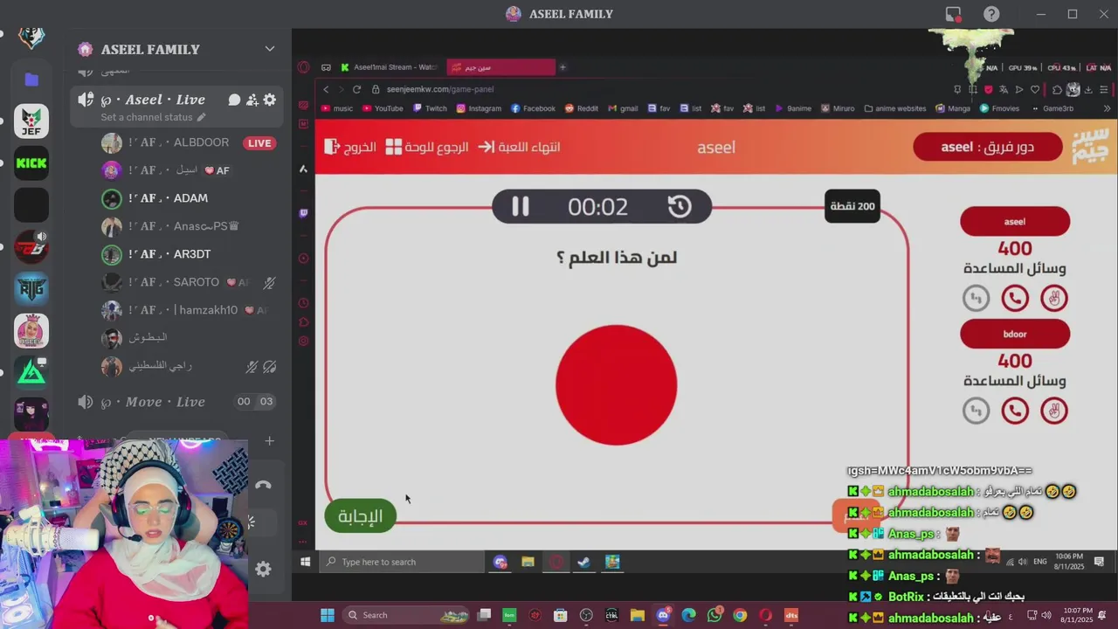Open Discord user settings gear
The height and width of the screenshot is (629, 1118).
point(263,569)
